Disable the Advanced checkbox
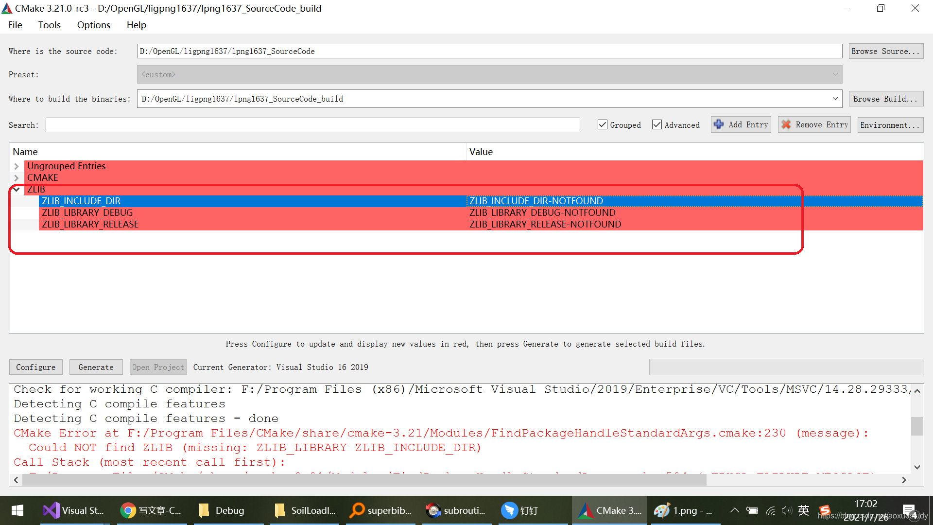The image size is (933, 525). [x=657, y=125]
